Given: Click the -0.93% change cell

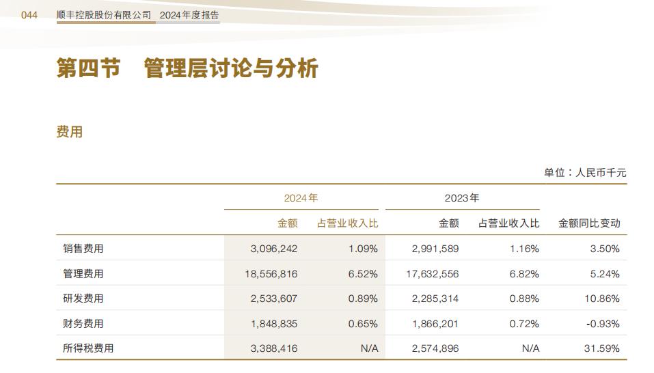Looking at the screenshot, I should tap(603, 323).
